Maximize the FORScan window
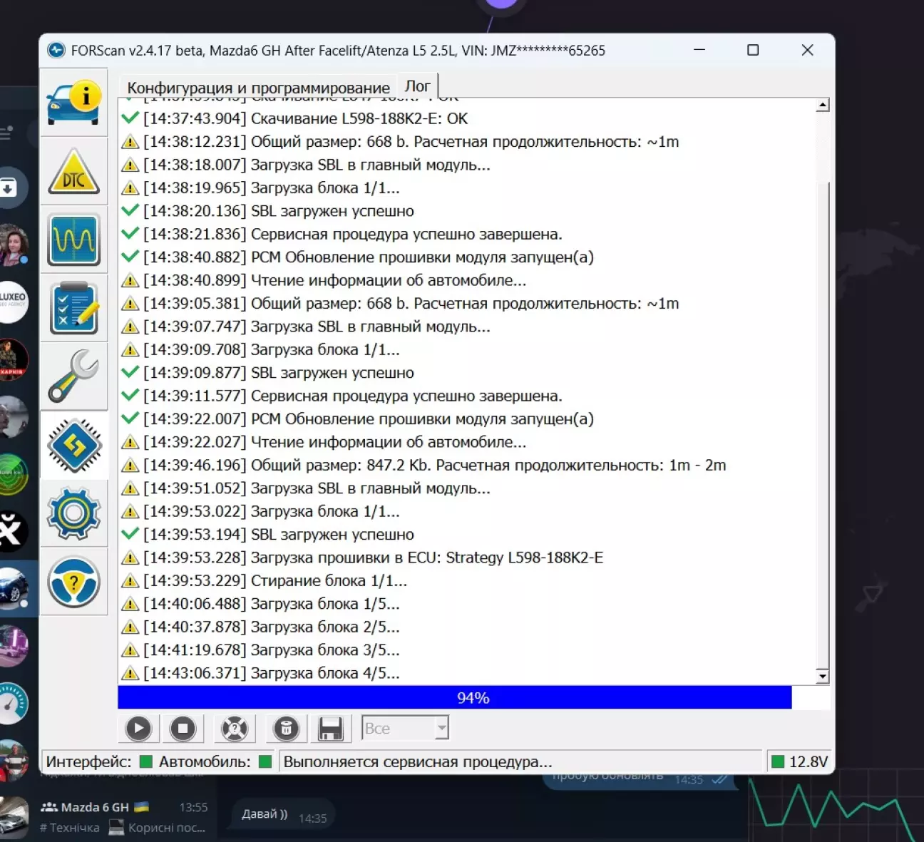 (753, 50)
